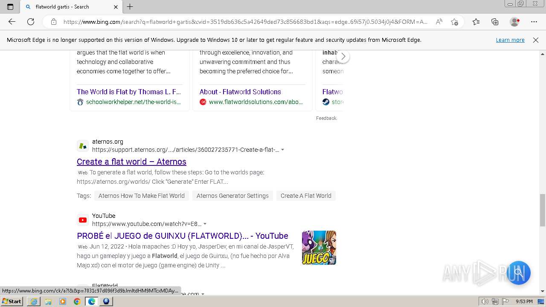The width and height of the screenshot is (546, 307).
Task: Click the address bar URL
Action: pyautogui.click(x=245, y=22)
